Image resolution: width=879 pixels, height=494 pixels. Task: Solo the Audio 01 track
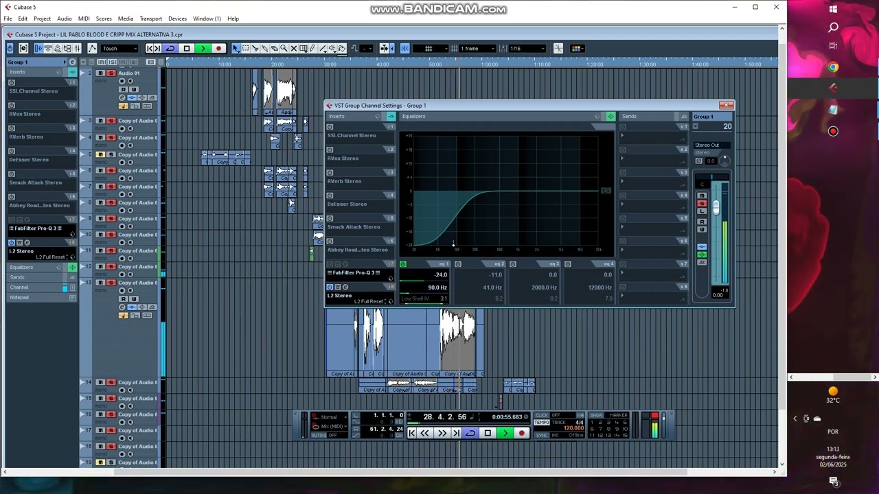pos(111,73)
